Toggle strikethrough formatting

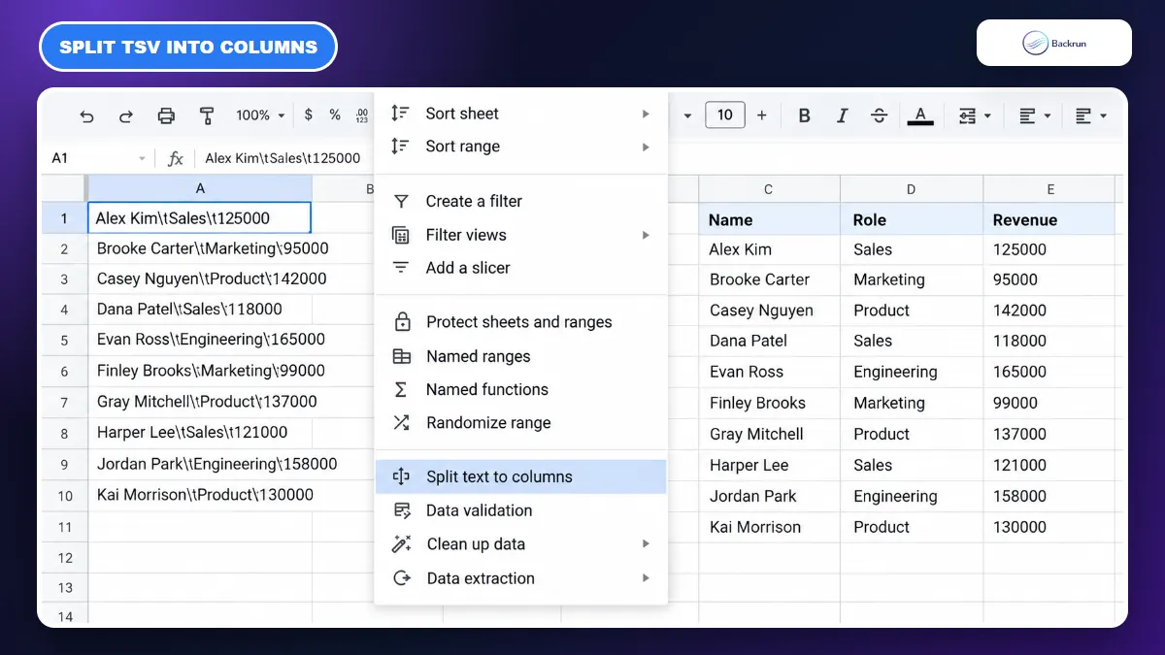[x=880, y=115]
